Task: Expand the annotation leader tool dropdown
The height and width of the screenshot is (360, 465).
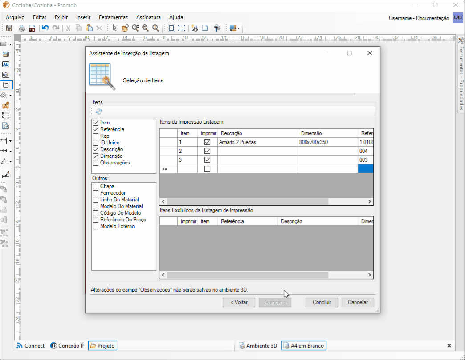Action: coord(10,161)
